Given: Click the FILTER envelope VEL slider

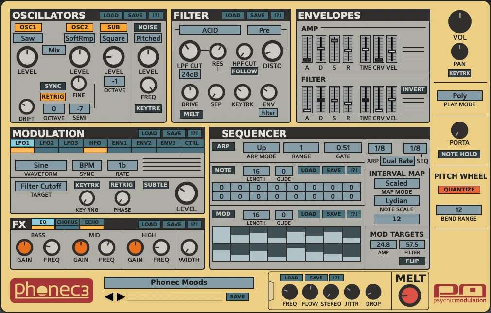Looking at the screenshot, I should pyautogui.click(x=392, y=100).
